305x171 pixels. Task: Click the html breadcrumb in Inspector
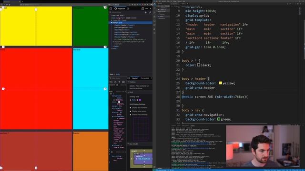111,74
